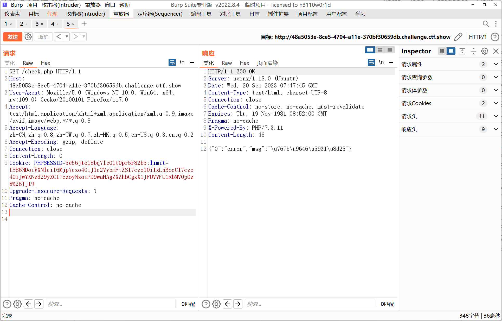Click the orange 发送 button

12,37
